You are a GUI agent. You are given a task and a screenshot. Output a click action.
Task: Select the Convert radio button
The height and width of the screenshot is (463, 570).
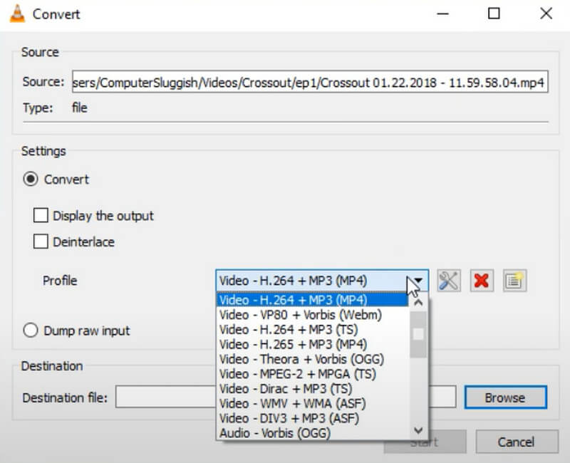[x=31, y=180]
